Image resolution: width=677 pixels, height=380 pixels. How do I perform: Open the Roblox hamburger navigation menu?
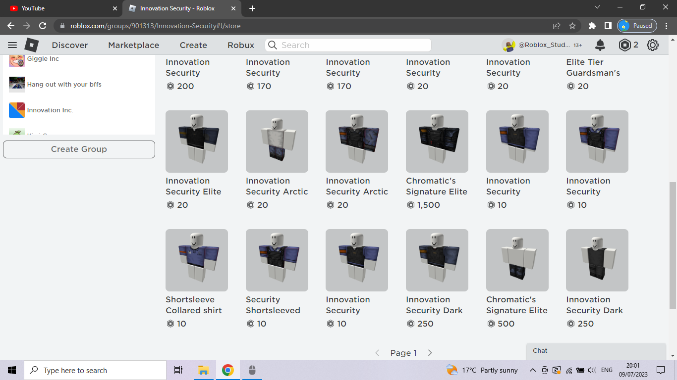12,45
